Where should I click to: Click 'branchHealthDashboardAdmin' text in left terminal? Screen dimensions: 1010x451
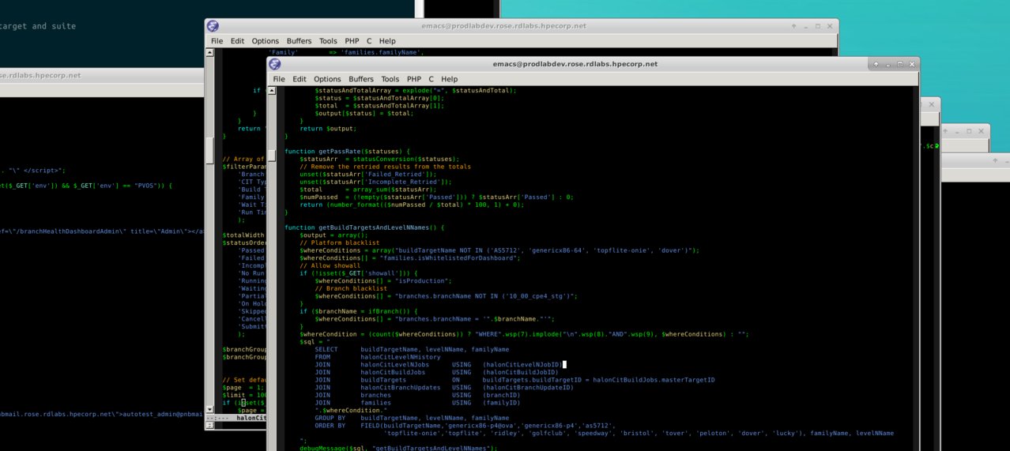[x=70, y=231]
